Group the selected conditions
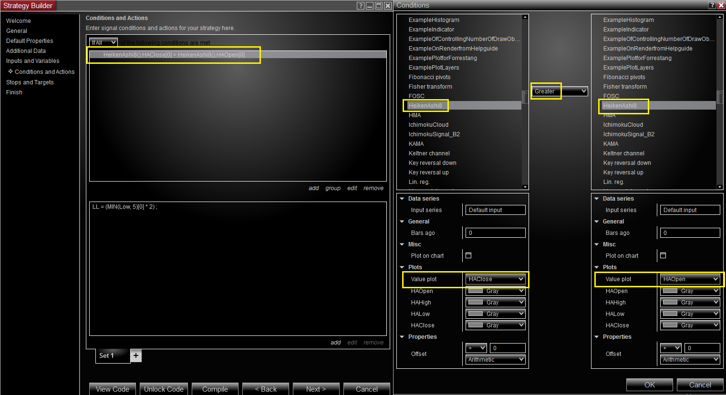The height and width of the screenshot is (395, 726). (333, 188)
